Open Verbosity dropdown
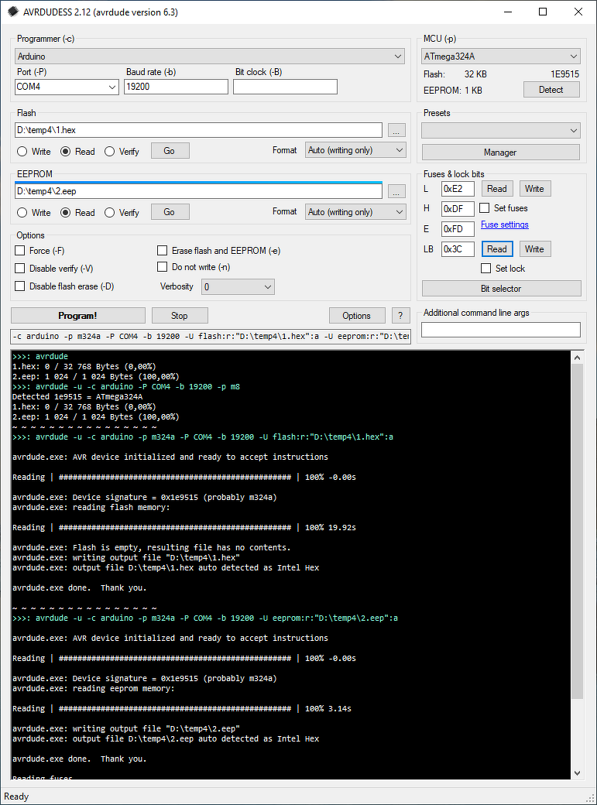 pyautogui.click(x=238, y=287)
